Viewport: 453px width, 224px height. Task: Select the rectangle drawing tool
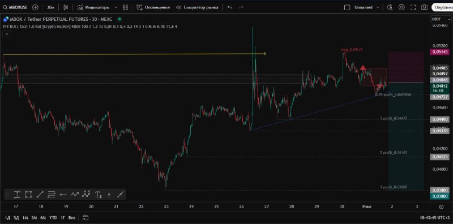pos(28,195)
